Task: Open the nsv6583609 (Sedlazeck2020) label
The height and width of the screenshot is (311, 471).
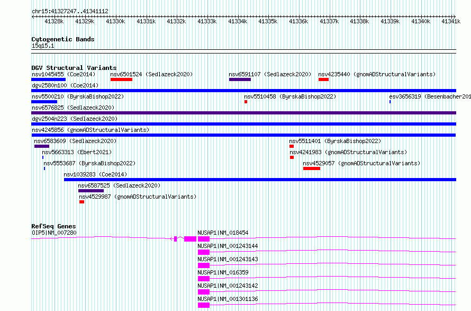Action: pos(75,141)
